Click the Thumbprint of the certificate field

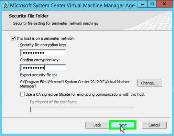[x=82, y=110]
